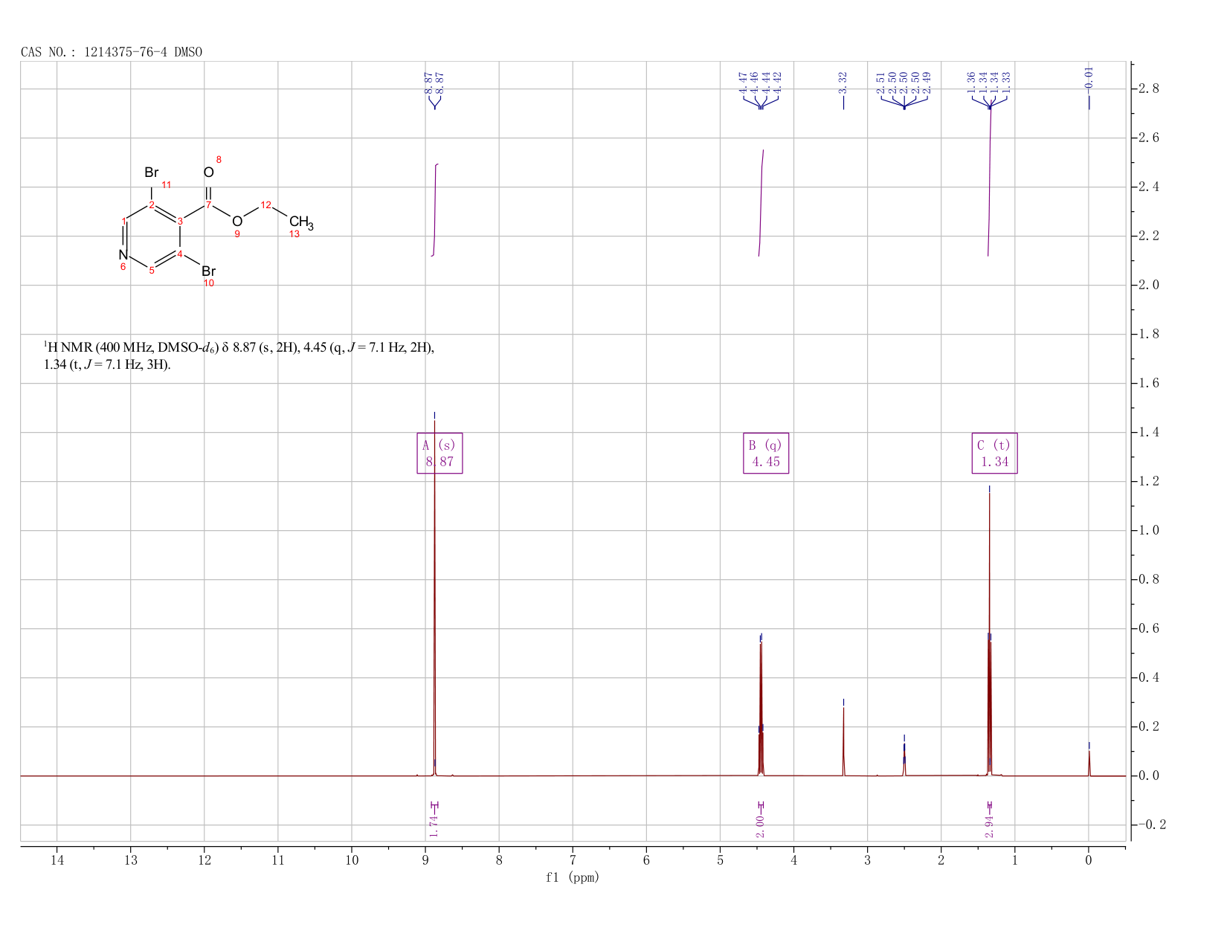Click the 2.00 integral value label
Viewport: 1227px width, 948px height.
(760, 825)
